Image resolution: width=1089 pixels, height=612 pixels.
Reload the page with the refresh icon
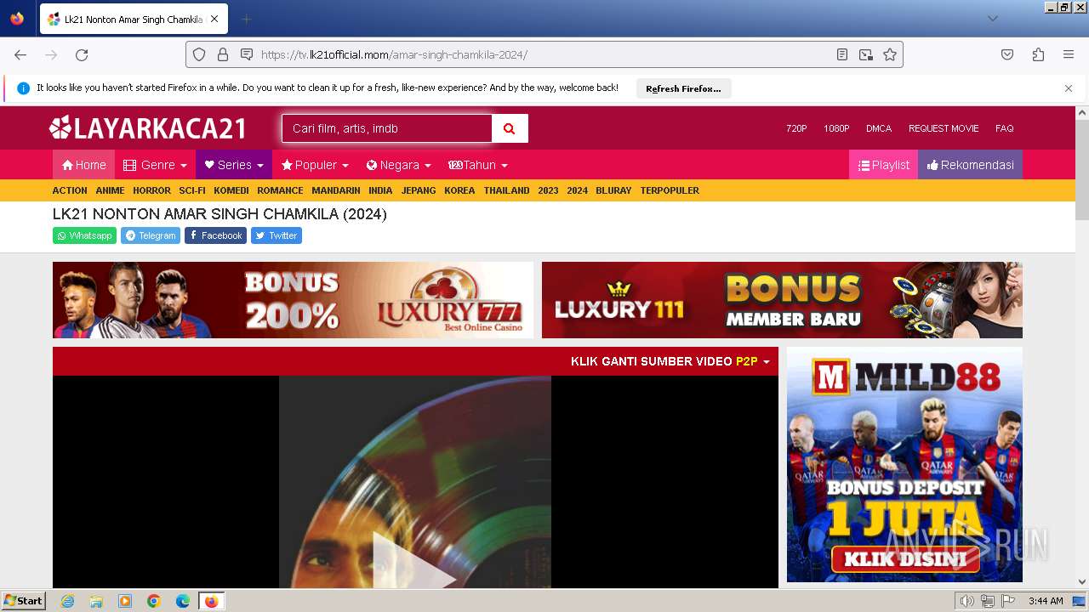82,54
